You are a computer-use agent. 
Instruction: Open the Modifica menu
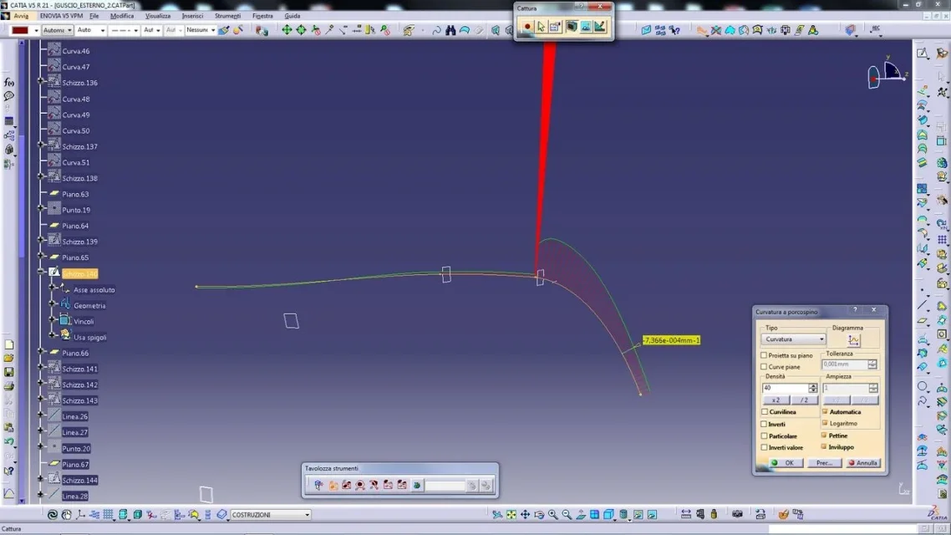pos(122,16)
